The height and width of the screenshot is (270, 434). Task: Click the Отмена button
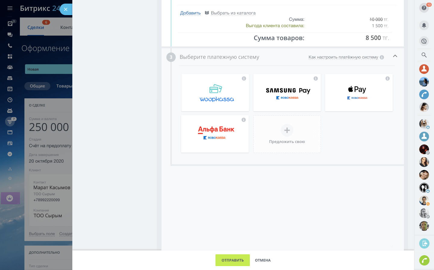[x=263, y=260]
